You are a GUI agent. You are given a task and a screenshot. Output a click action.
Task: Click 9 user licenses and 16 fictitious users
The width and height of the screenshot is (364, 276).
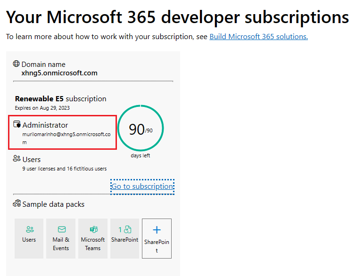coord(65,169)
